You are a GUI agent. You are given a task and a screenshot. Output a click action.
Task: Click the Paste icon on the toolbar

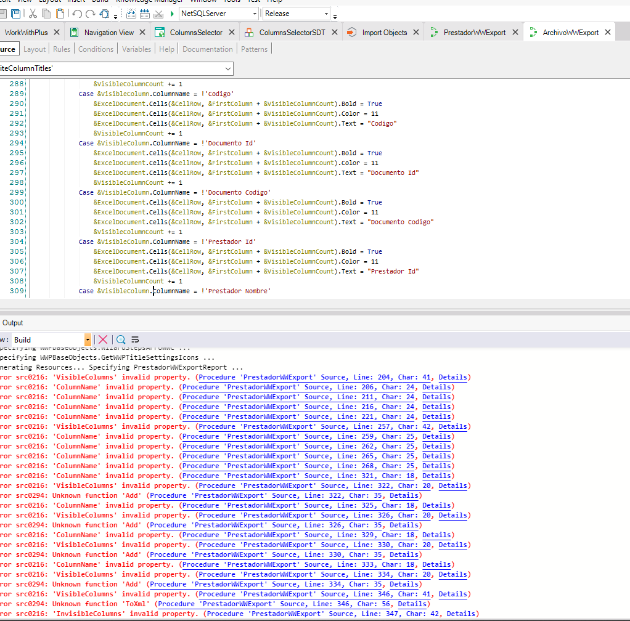(x=59, y=14)
